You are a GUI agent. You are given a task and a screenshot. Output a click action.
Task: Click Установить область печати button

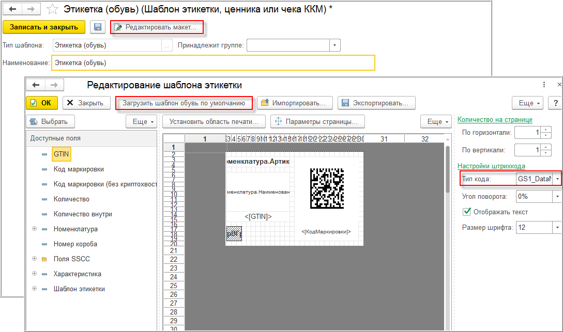click(x=214, y=122)
